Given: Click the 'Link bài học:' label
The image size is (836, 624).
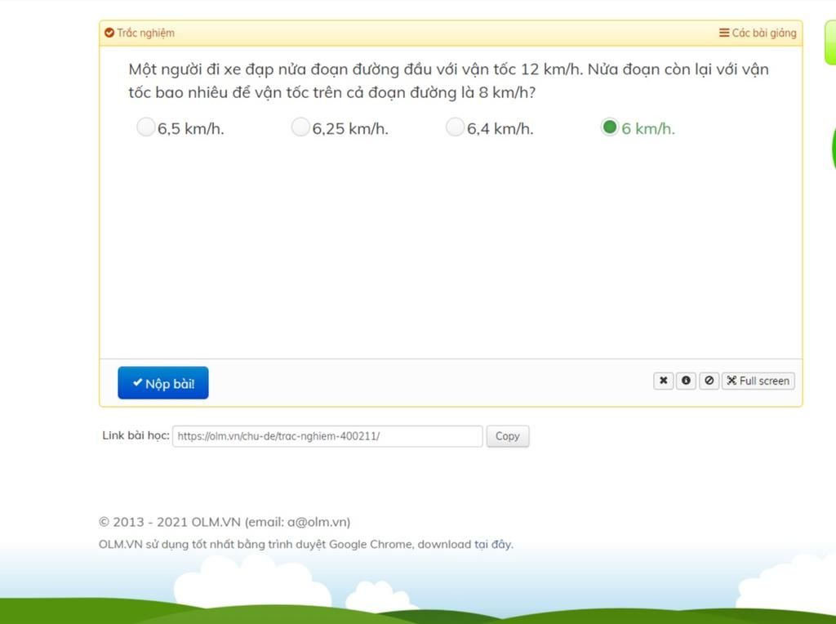Looking at the screenshot, I should pos(136,435).
